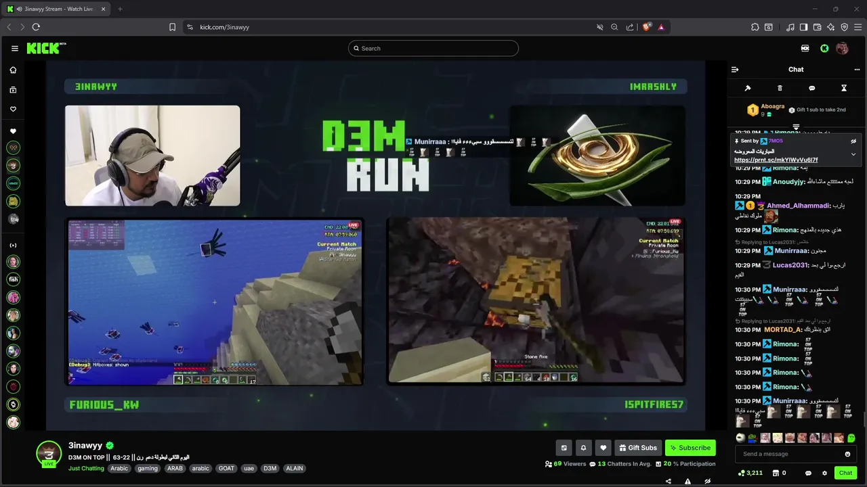867x487 pixels.
Task: Go to Home in the Kick sidebar
Action: (x=13, y=70)
